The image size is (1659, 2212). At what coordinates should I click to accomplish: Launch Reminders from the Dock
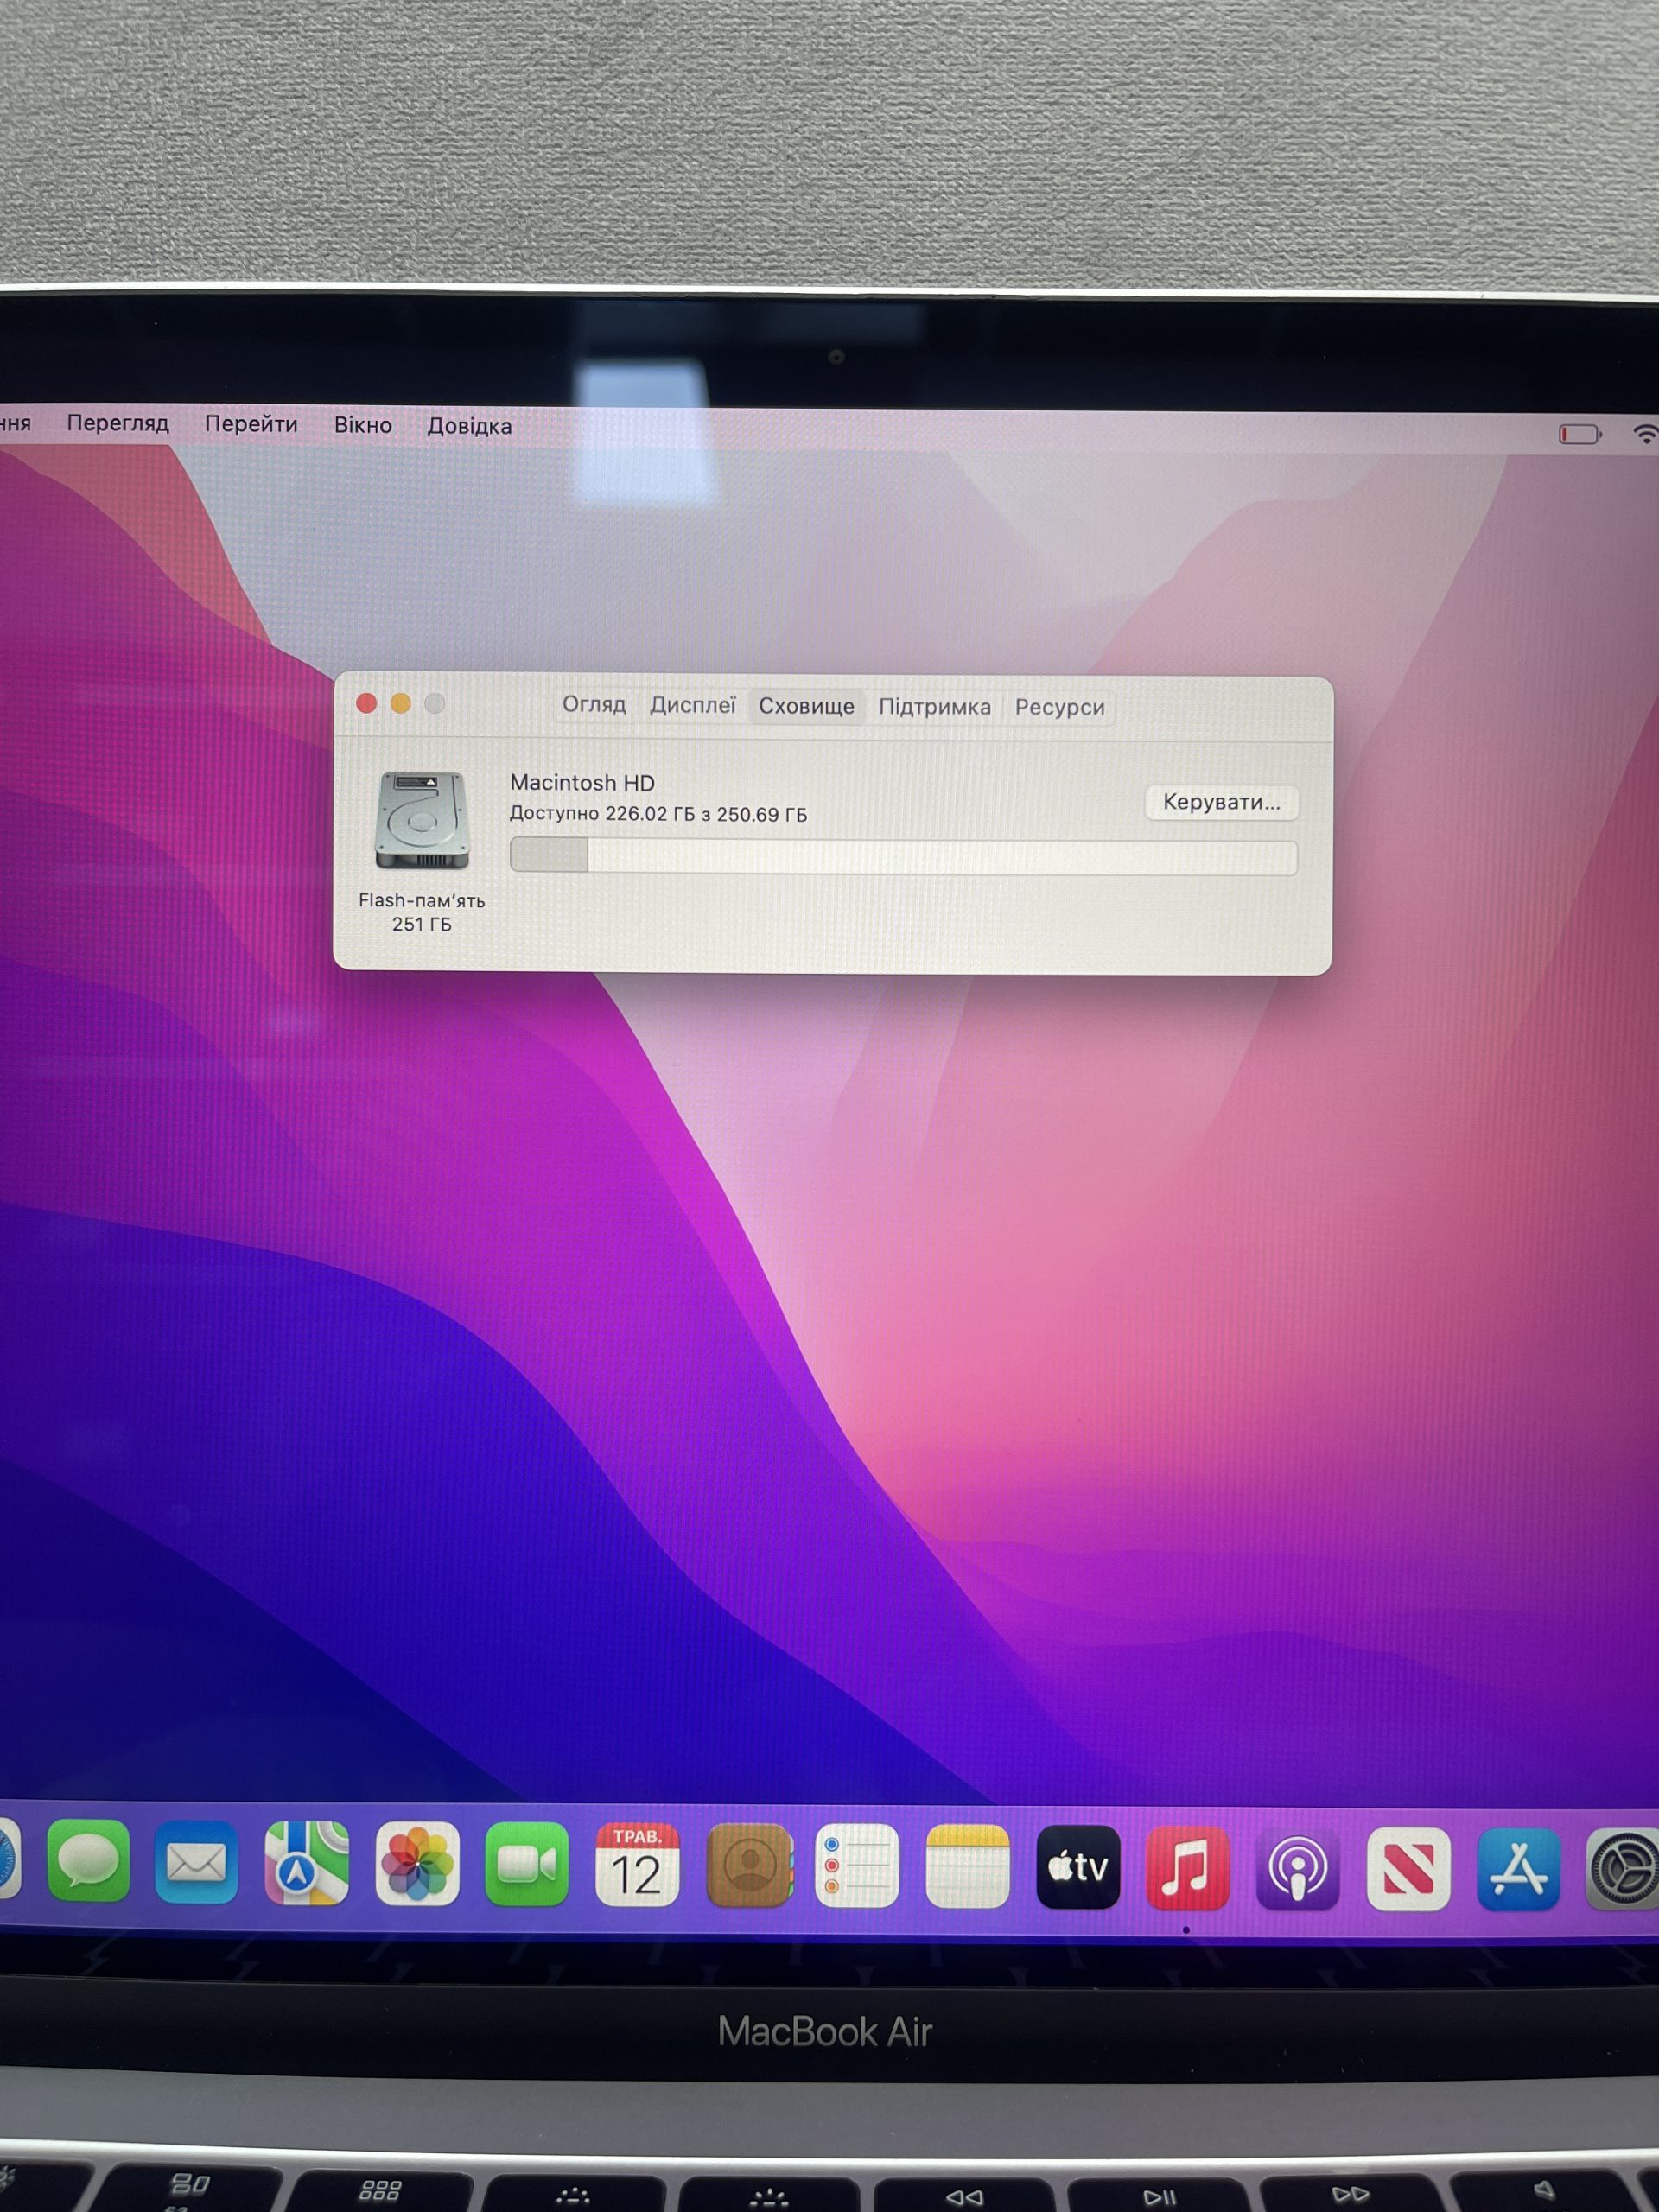tap(857, 1866)
